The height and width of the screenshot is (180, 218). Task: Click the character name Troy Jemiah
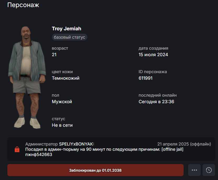coord(66,29)
